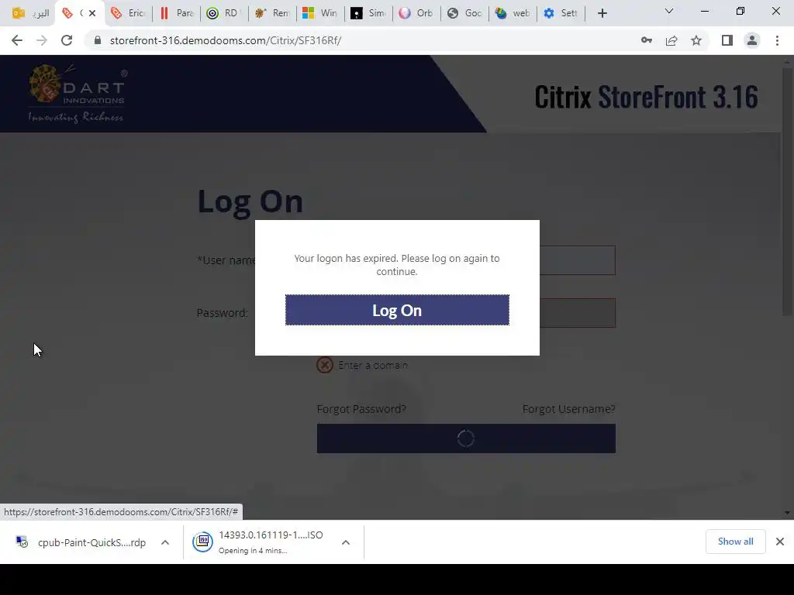794x595 pixels.
Task: Toggle the browser side panel
Action: [727, 40]
